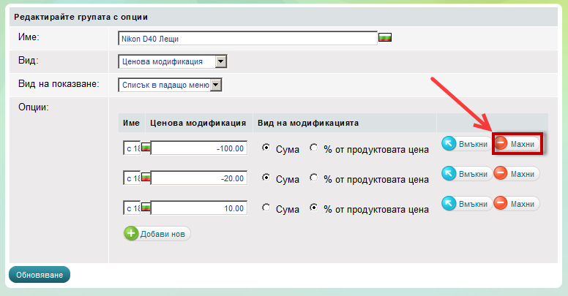Open the Вид на показване dropdown
568x296 pixels.
169,86
